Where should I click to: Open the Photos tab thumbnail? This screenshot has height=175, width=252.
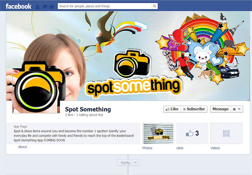click(158, 133)
